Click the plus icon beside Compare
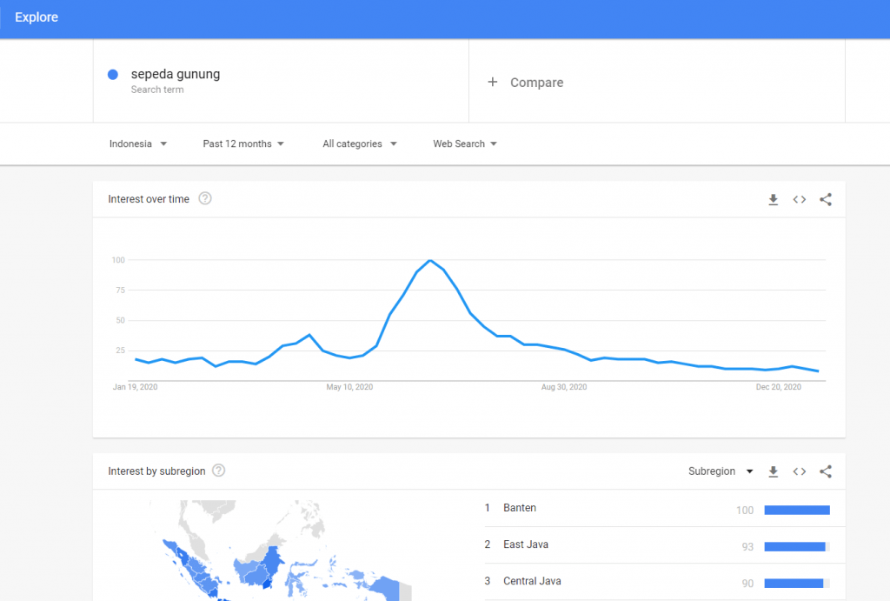Image resolution: width=890 pixels, height=601 pixels. [493, 82]
